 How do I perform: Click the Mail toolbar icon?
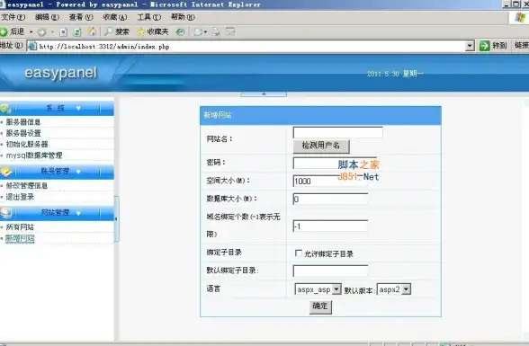point(198,32)
